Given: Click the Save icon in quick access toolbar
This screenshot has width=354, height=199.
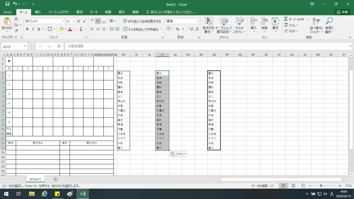Looking at the screenshot, I should pos(7,4).
